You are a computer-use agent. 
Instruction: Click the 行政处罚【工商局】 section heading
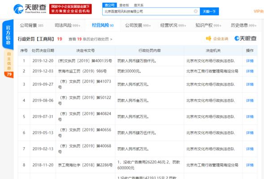(36, 39)
